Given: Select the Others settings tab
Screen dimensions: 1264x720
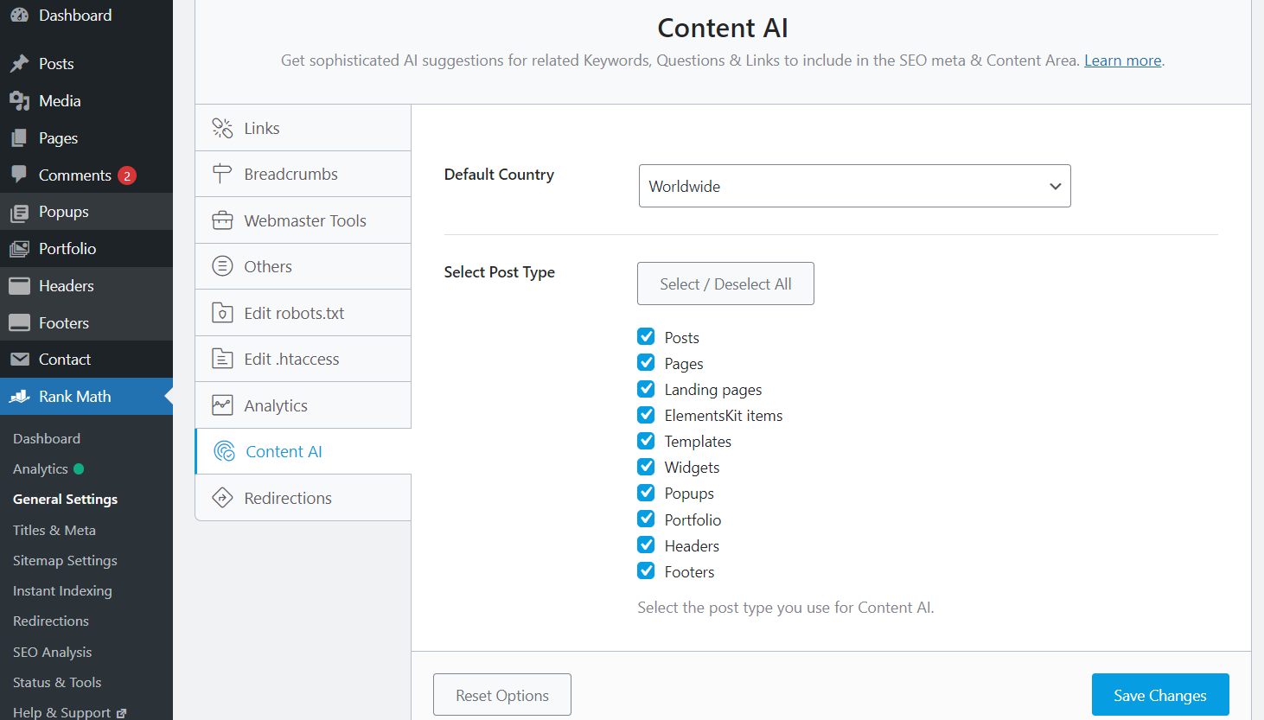Looking at the screenshot, I should click(x=303, y=266).
